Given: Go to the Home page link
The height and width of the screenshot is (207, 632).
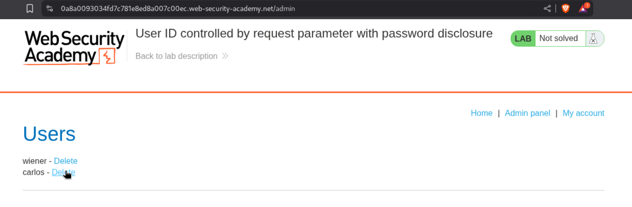Looking at the screenshot, I should click(481, 113).
